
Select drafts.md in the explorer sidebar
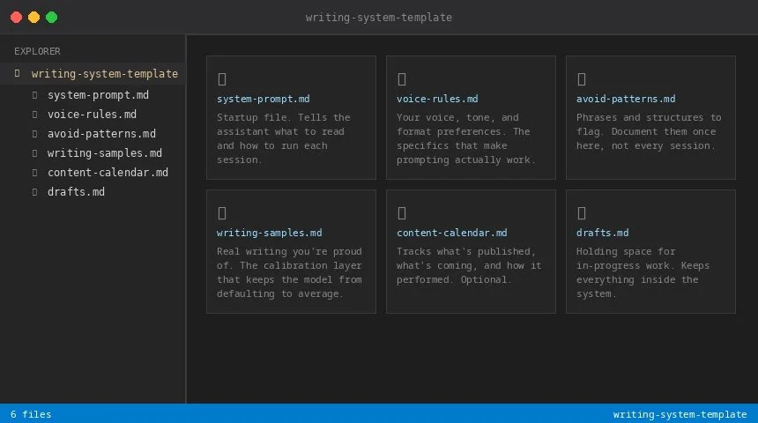[x=76, y=192]
